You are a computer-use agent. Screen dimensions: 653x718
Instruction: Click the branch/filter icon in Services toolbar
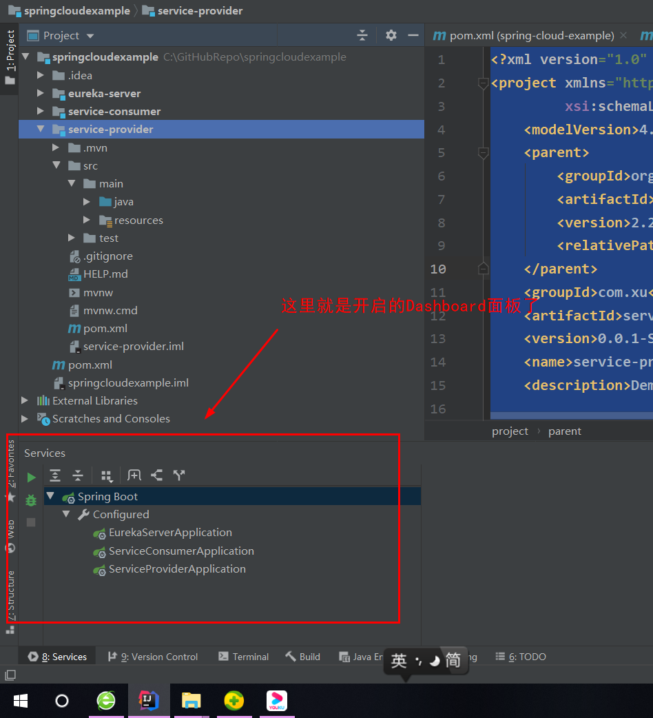click(179, 475)
